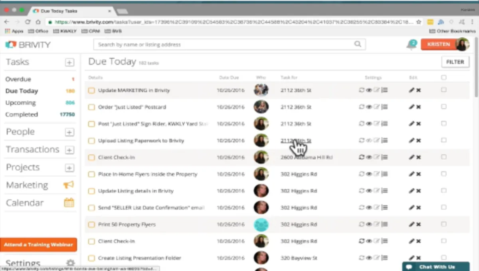Open the KRISTEN user menu
The height and width of the screenshot is (271, 479).
(x=438, y=44)
